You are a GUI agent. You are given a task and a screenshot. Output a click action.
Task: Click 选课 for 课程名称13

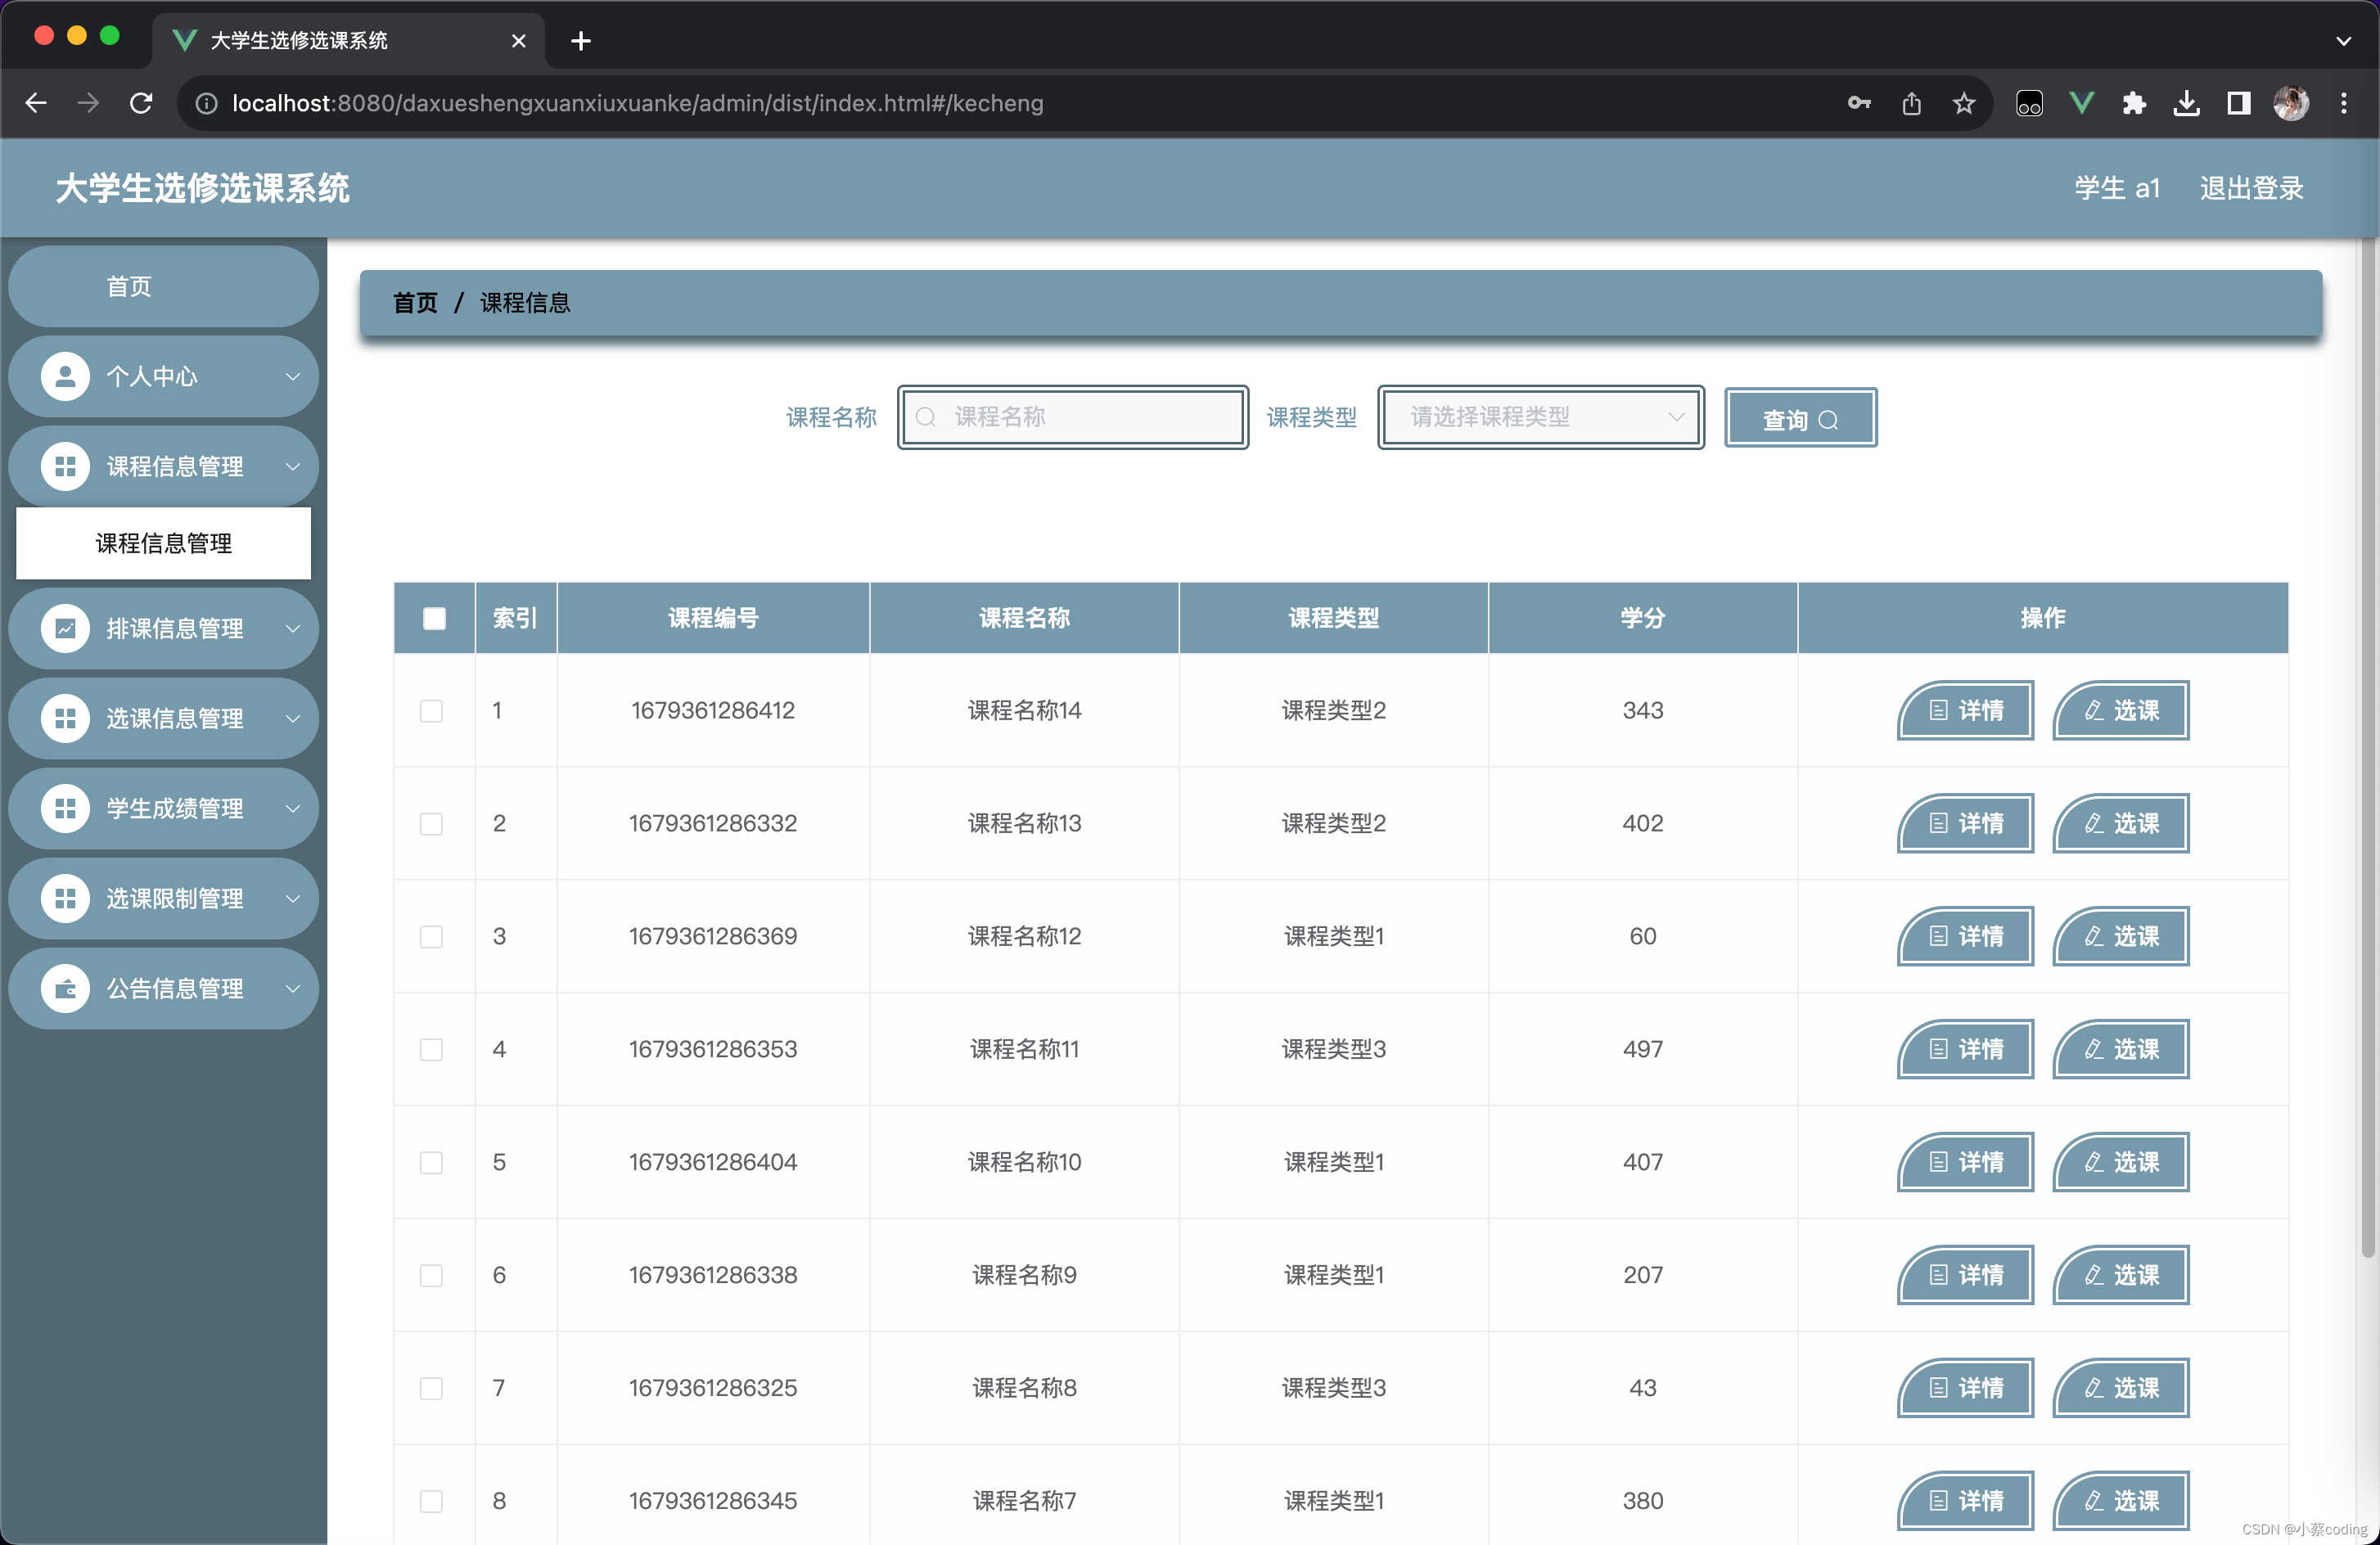coord(2120,824)
